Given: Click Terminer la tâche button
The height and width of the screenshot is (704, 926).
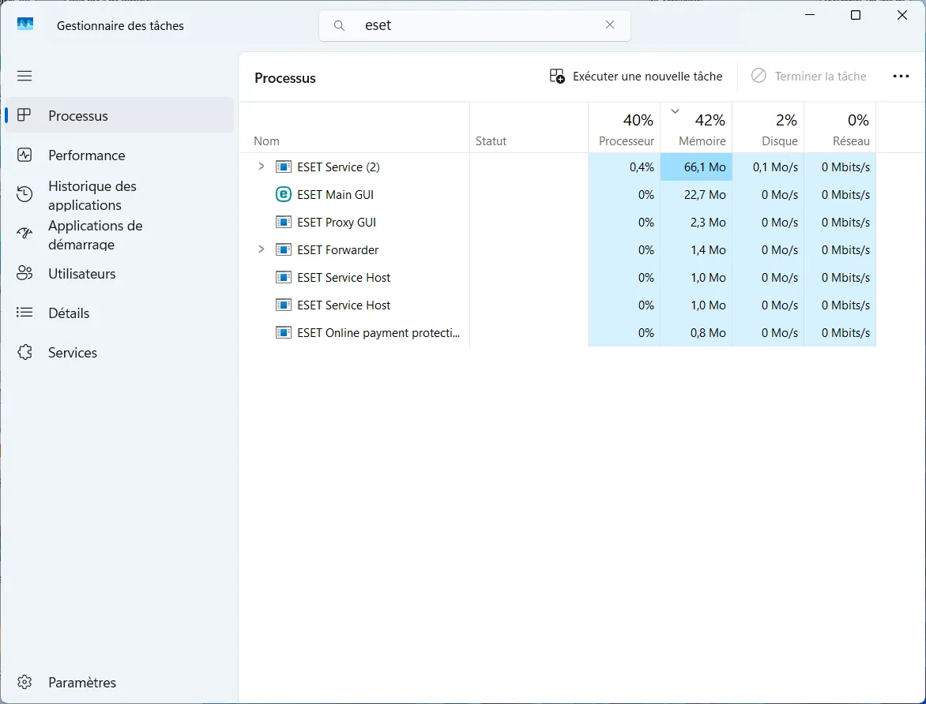Looking at the screenshot, I should tap(808, 76).
